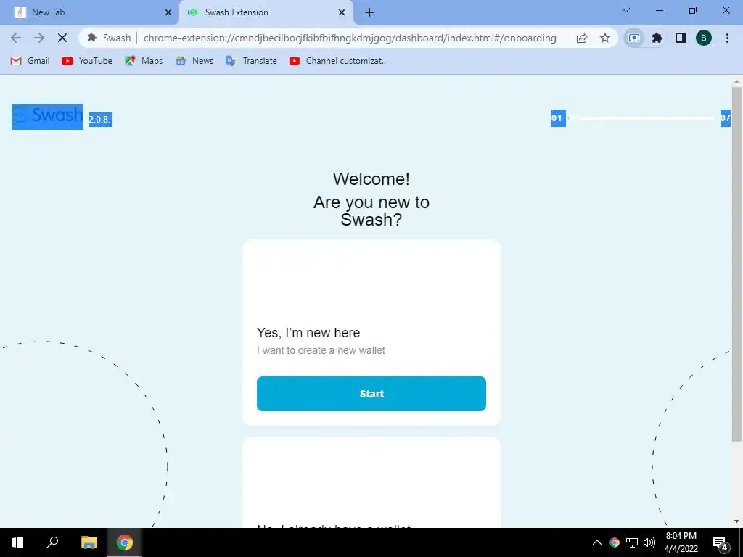Open the network status tray icon
This screenshot has width=743, height=557.
[632, 542]
